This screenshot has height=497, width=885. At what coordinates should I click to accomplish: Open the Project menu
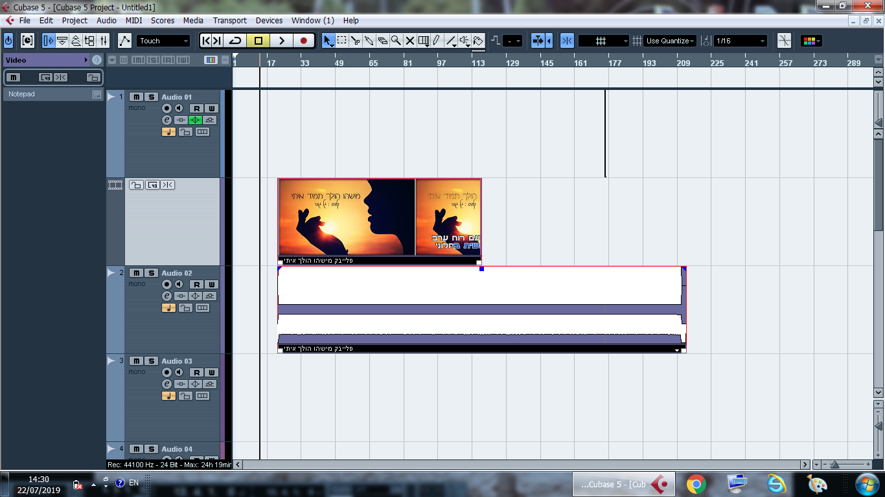[x=75, y=20]
